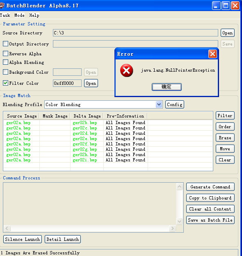
Task: Open the Color Blending combo box
Action: click(x=103, y=104)
